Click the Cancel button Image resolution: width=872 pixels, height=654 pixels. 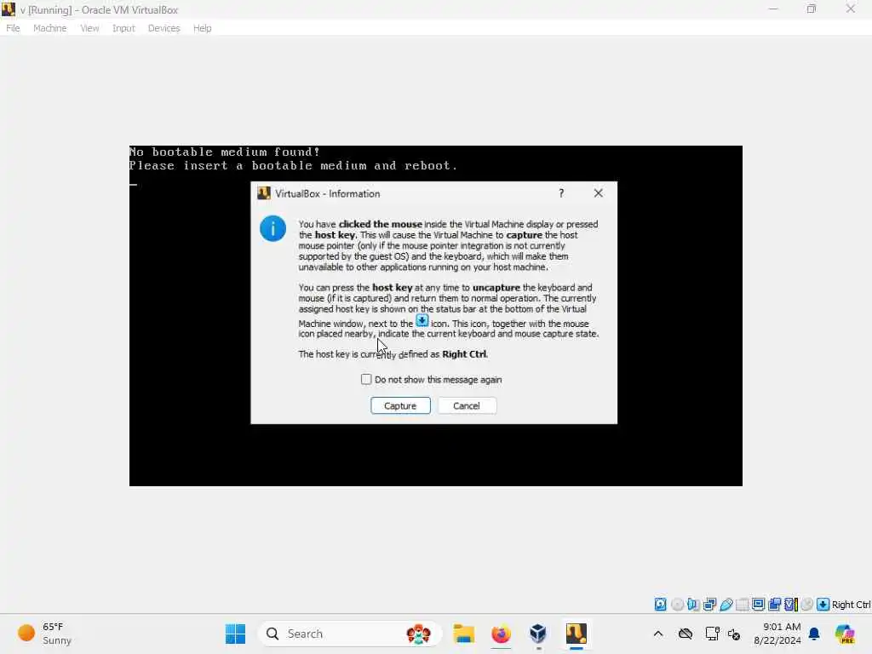tap(467, 405)
